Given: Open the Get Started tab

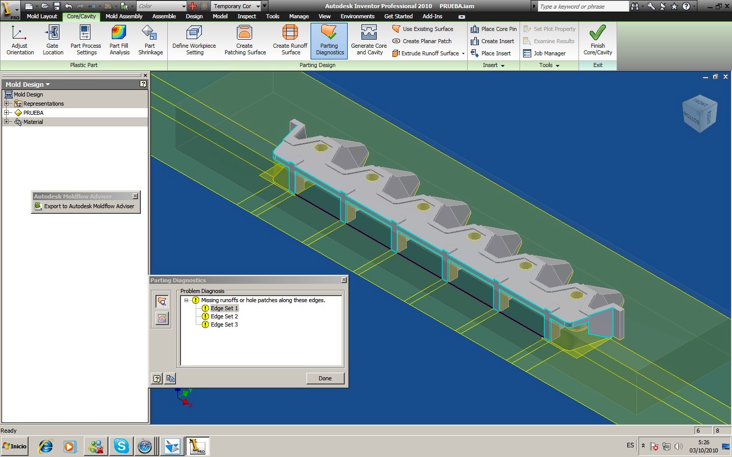Looking at the screenshot, I should tap(399, 16).
